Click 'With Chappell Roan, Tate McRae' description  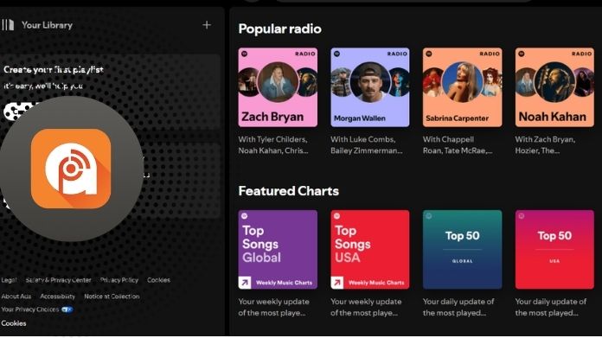458,145
